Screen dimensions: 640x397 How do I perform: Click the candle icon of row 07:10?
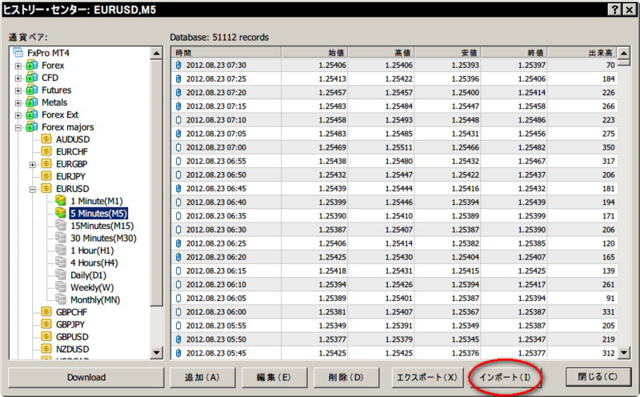coord(178,120)
